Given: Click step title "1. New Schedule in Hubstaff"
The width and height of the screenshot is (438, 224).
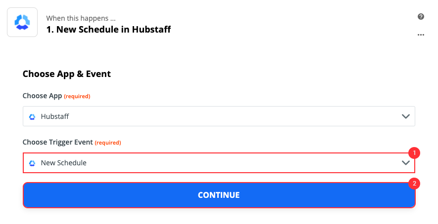Looking at the screenshot, I should click(x=108, y=30).
